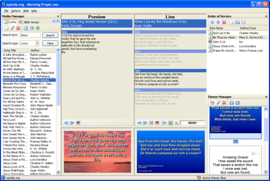Click the Delete Song red X icon

18,28
